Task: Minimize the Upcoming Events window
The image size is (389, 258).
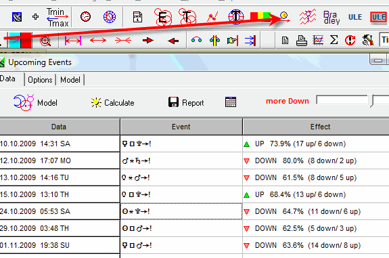Action: (377, 60)
